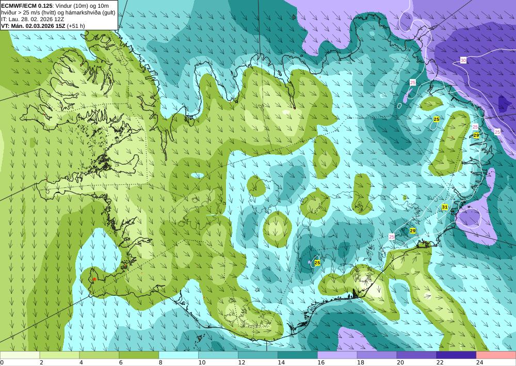Click the pink above-24 m/s legend swatch

point(496,355)
